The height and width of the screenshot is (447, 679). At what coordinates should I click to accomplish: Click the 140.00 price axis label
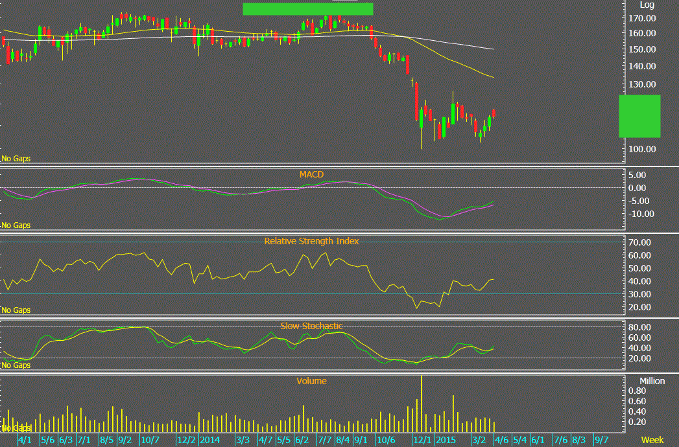click(x=642, y=66)
